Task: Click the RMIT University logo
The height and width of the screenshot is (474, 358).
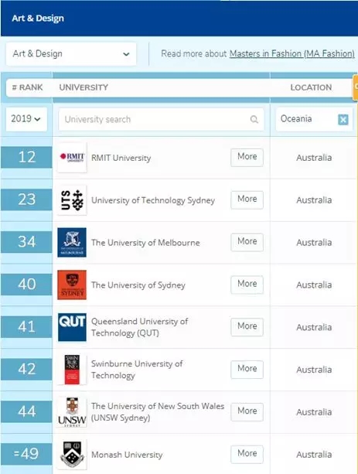Action: (x=72, y=158)
